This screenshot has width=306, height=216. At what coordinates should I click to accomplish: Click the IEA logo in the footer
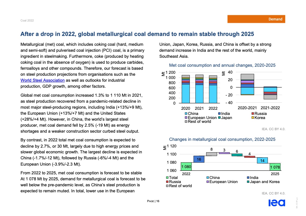[277, 203]
